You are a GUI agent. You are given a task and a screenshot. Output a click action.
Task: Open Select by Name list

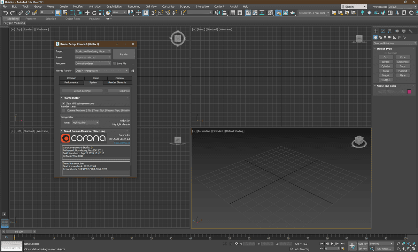pos(65,13)
